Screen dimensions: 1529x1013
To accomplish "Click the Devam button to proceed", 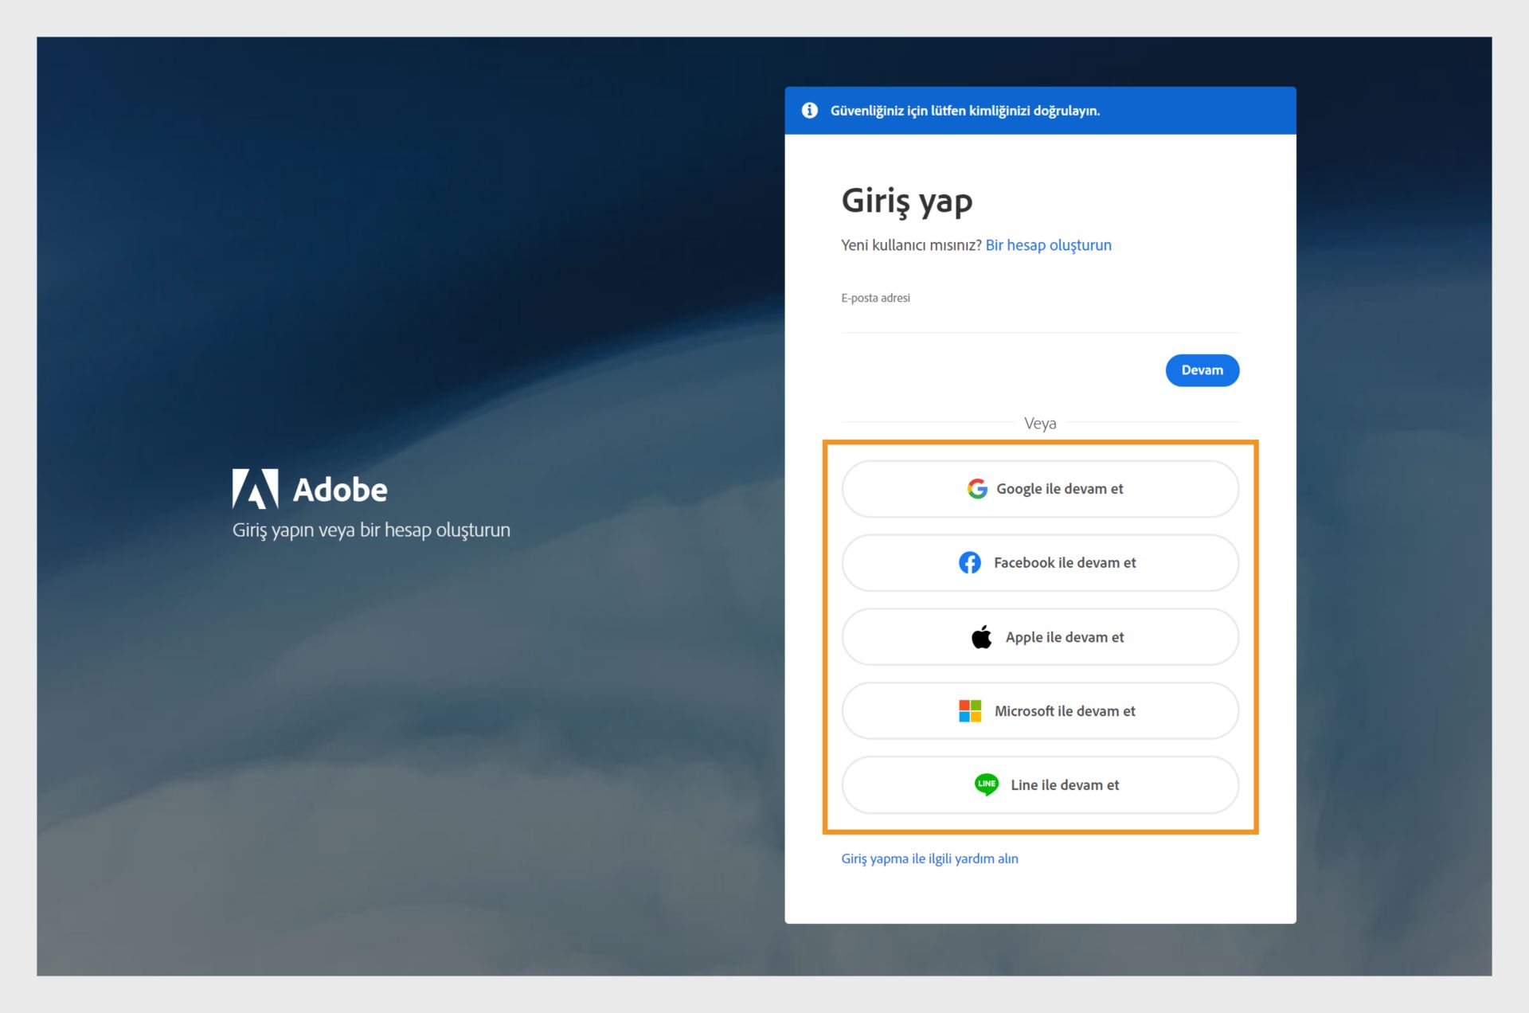I will (1202, 370).
